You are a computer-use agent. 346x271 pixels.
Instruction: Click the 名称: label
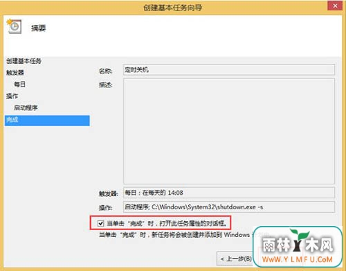tap(106, 71)
